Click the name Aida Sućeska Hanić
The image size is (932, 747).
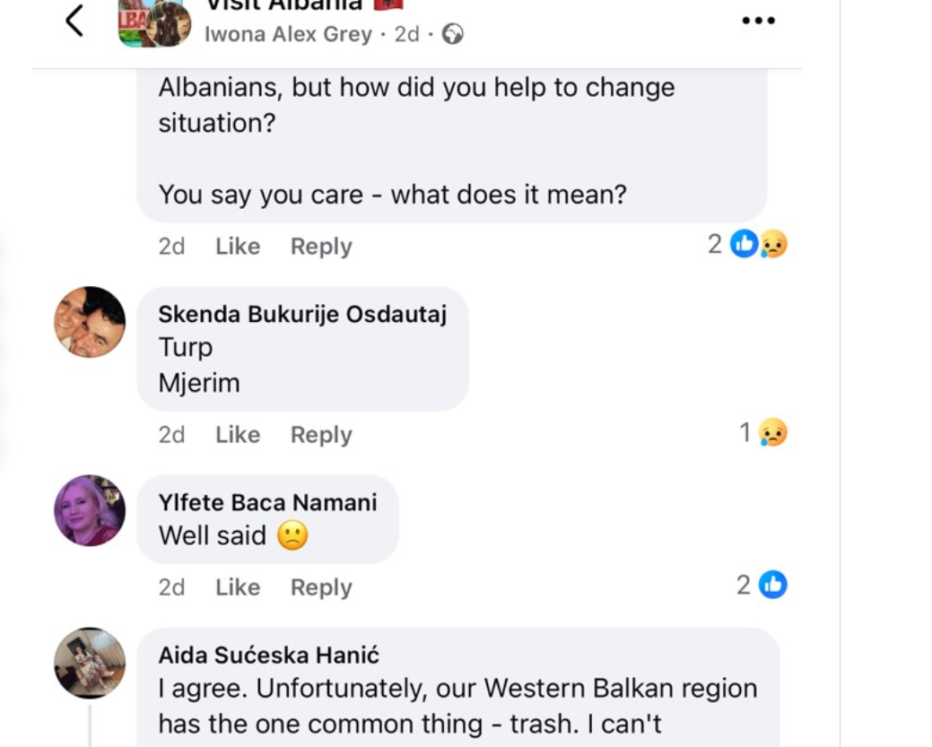(x=269, y=656)
